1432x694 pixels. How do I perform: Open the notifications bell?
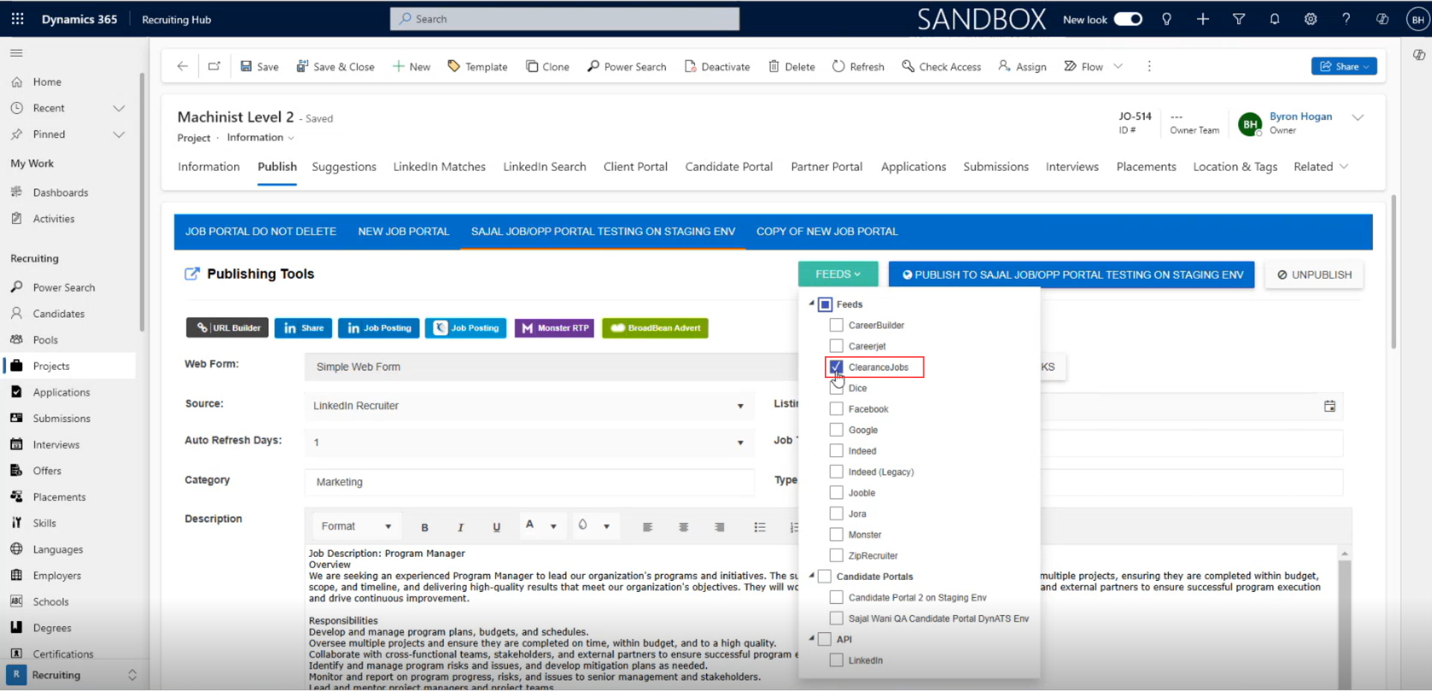click(1275, 19)
